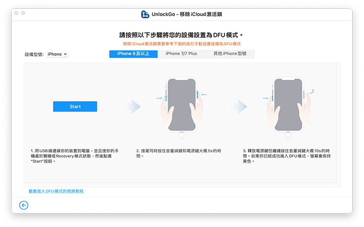The height and width of the screenshot is (227, 364).
Task: Click the orange DFU warning subtitle text
Action: (182, 44)
